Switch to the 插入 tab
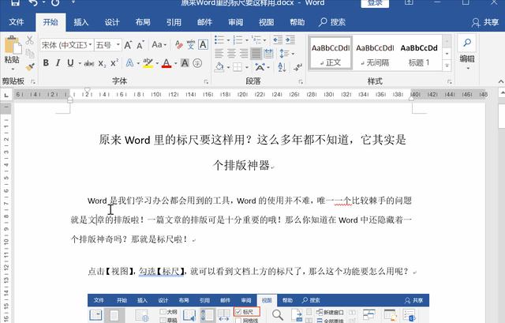Image resolution: width=505 pixels, height=323 pixels. click(x=80, y=22)
